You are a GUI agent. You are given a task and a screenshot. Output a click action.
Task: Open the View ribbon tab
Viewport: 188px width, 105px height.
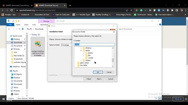point(34,24)
